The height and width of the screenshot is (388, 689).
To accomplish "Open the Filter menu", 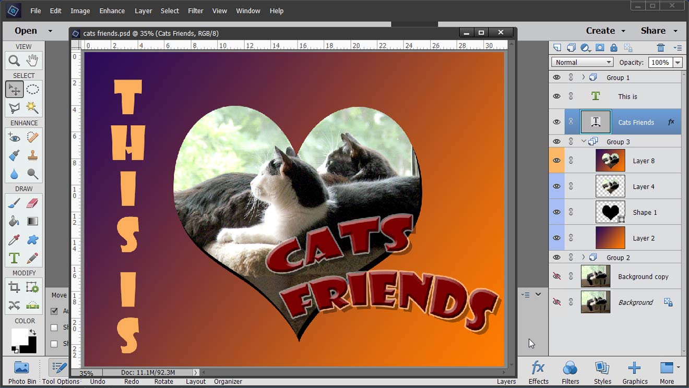I will click(196, 10).
